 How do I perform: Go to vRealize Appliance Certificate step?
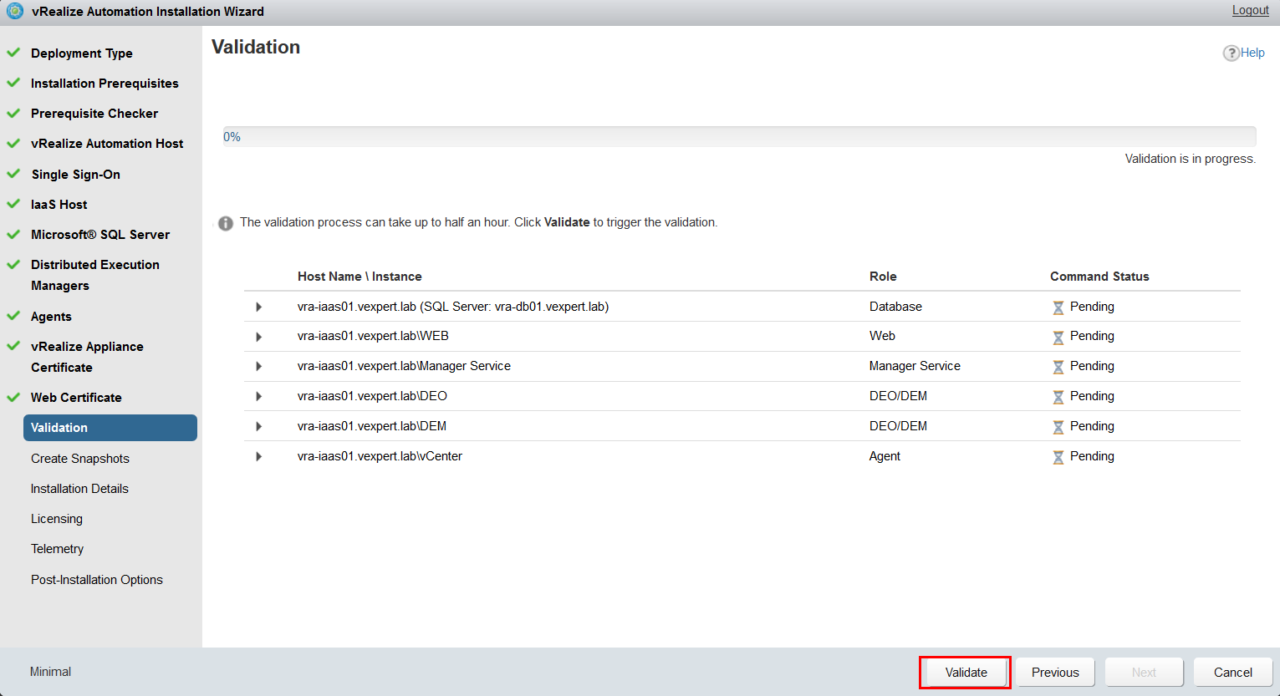87,357
